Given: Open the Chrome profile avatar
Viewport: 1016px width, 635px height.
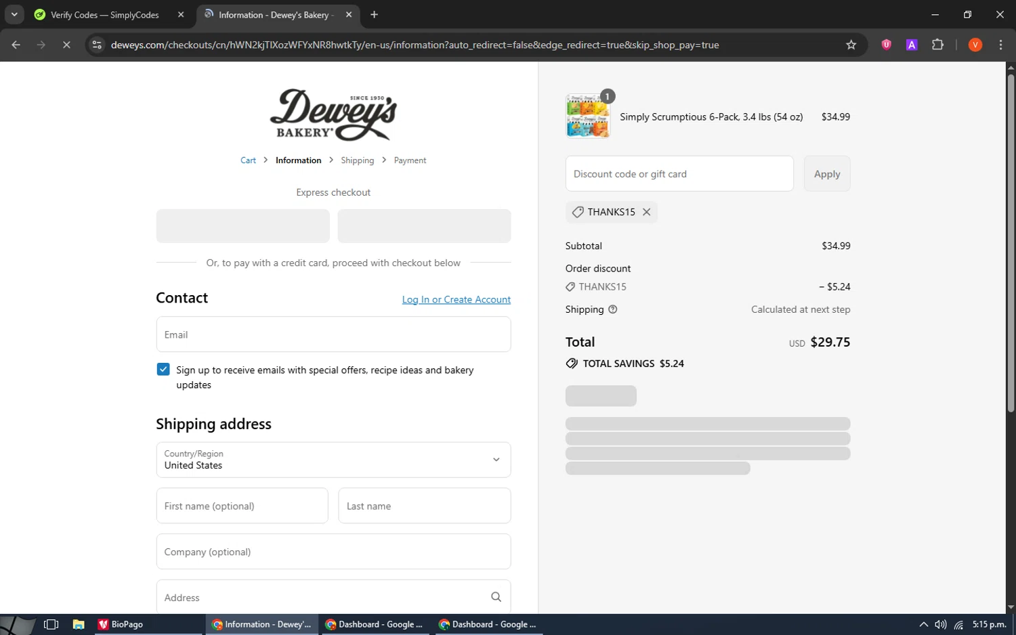Looking at the screenshot, I should (975, 45).
